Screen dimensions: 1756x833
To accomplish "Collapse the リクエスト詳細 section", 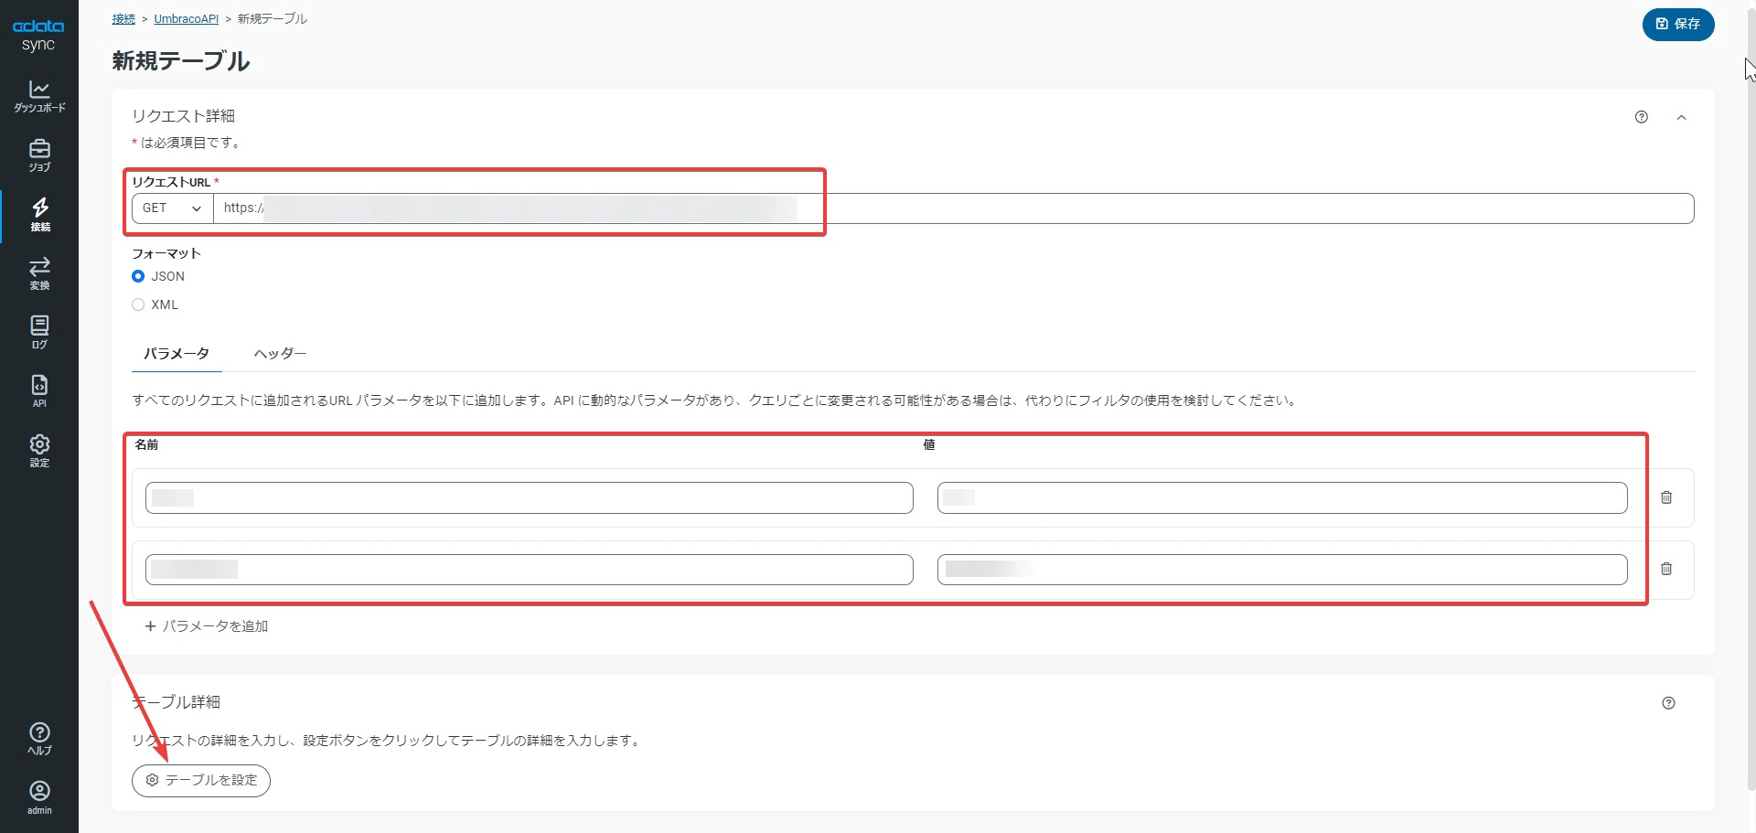I will pyautogui.click(x=1681, y=117).
